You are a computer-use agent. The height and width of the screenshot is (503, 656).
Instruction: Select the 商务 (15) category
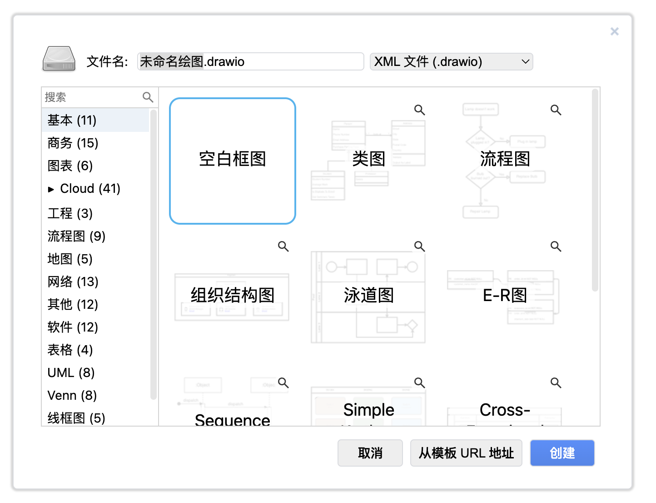pyautogui.click(x=72, y=143)
